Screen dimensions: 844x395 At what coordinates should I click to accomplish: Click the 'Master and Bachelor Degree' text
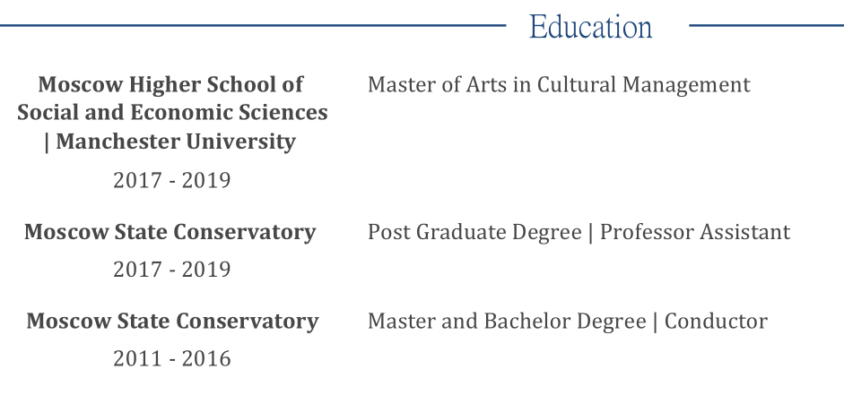click(x=507, y=321)
